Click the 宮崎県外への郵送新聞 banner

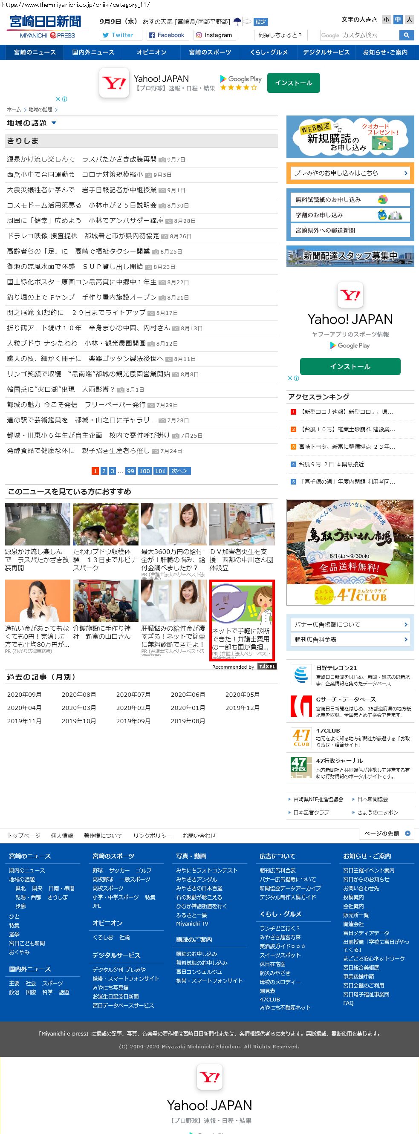click(x=350, y=231)
